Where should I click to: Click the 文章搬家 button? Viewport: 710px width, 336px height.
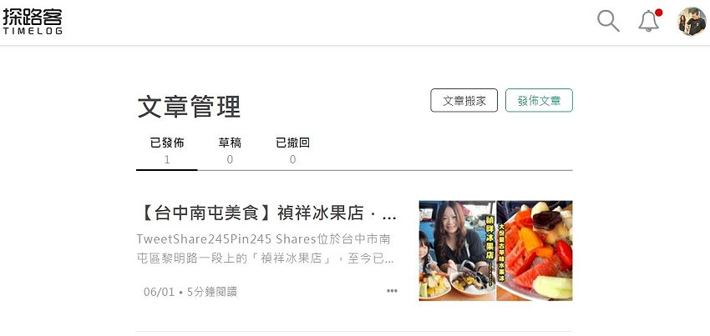pyautogui.click(x=464, y=100)
